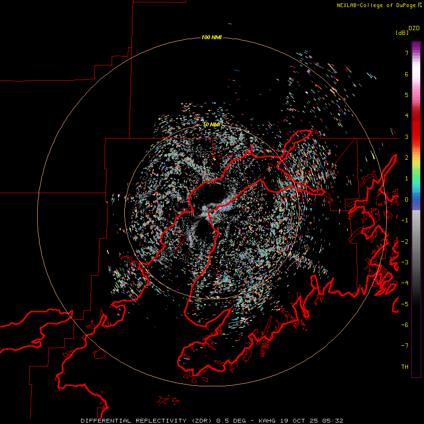Select the DZD label above the color scale
Viewport: 424px width, 424px height.
(414, 28)
